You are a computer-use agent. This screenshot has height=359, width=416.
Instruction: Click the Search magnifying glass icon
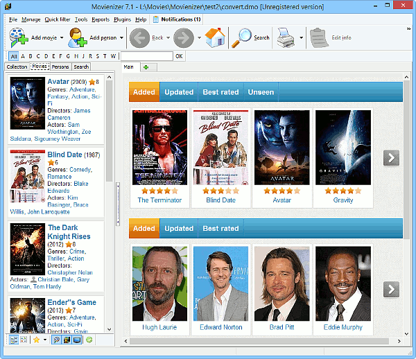tap(241, 37)
